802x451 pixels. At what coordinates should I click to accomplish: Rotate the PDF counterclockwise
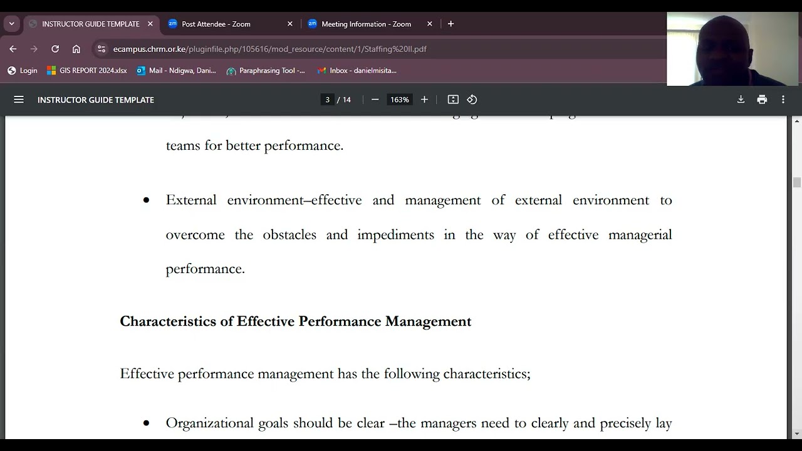(472, 100)
